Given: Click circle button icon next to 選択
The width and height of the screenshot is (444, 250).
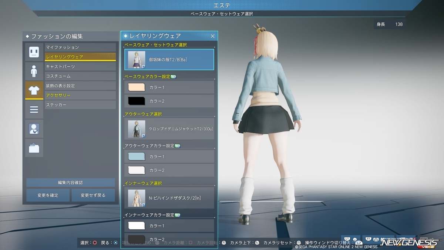Looking at the screenshot, I should 95,243.
